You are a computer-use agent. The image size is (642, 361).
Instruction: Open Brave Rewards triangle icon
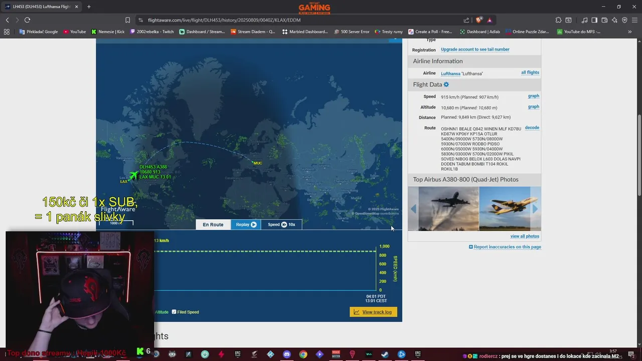click(490, 20)
